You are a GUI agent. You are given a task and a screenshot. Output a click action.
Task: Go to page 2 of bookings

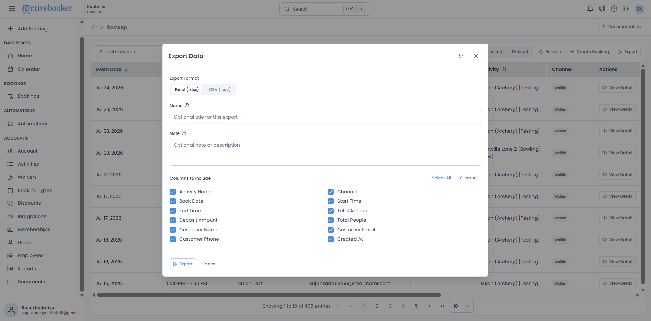(377, 306)
